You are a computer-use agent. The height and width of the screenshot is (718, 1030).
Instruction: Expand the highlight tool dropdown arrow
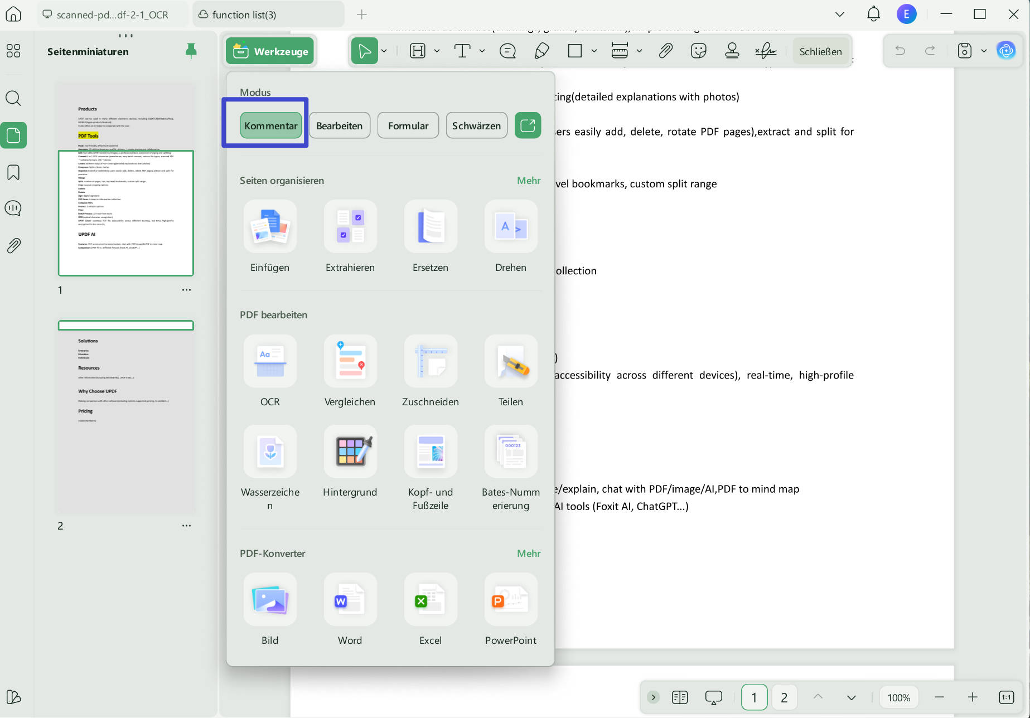[437, 51]
